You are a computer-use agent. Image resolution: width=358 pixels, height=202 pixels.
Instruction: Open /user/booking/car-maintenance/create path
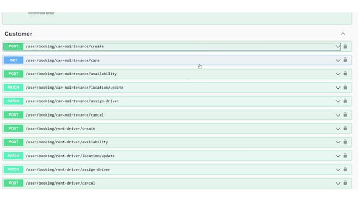point(65,46)
